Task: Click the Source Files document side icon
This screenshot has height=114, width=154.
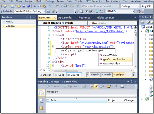Action: [41, 93]
